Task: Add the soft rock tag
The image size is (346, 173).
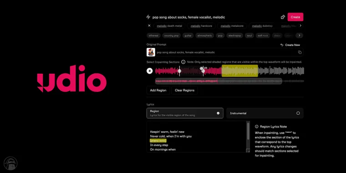Action: (263, 36)
